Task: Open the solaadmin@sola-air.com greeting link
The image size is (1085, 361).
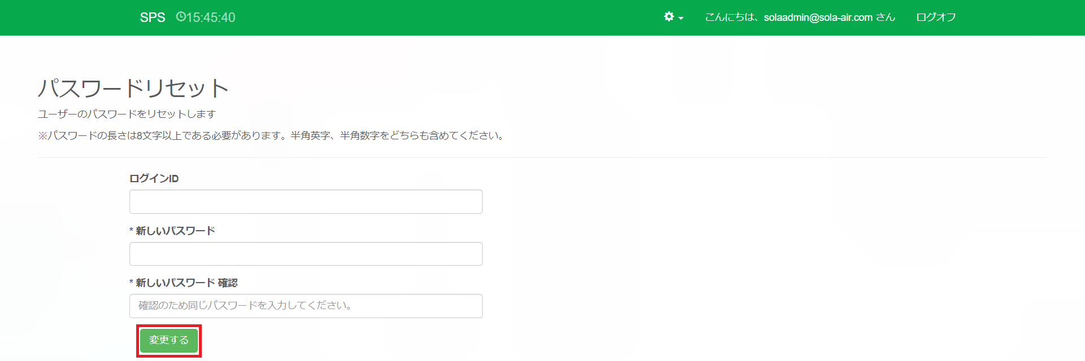Action: 800,17
